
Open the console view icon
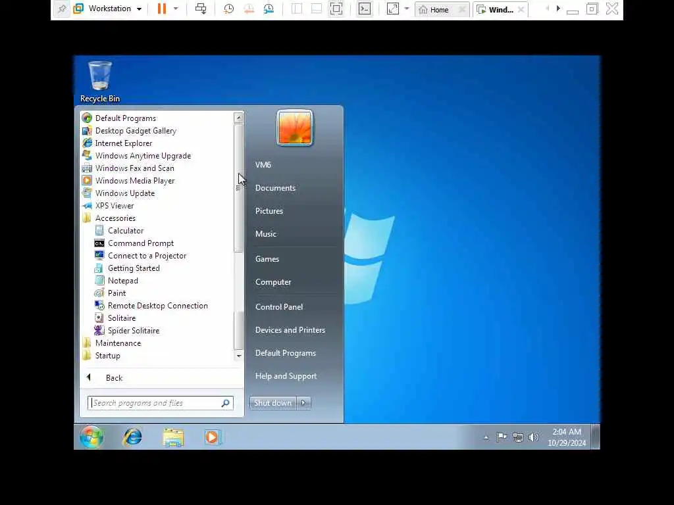(x=365, y=9)
